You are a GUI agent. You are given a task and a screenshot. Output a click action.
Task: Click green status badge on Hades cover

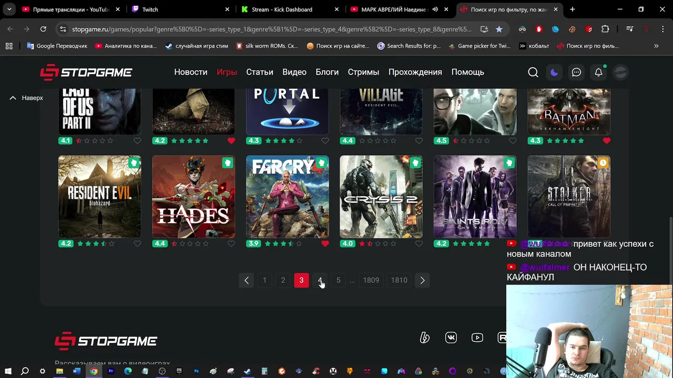tap(227, 163)
